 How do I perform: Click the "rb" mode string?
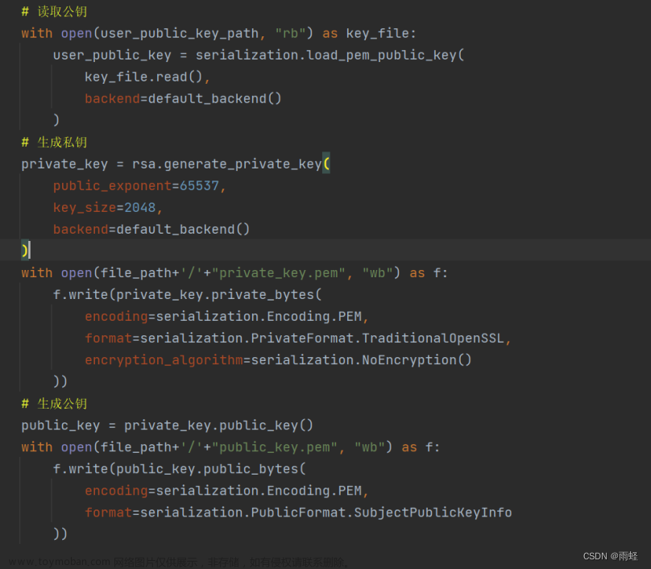click(290, 33)
